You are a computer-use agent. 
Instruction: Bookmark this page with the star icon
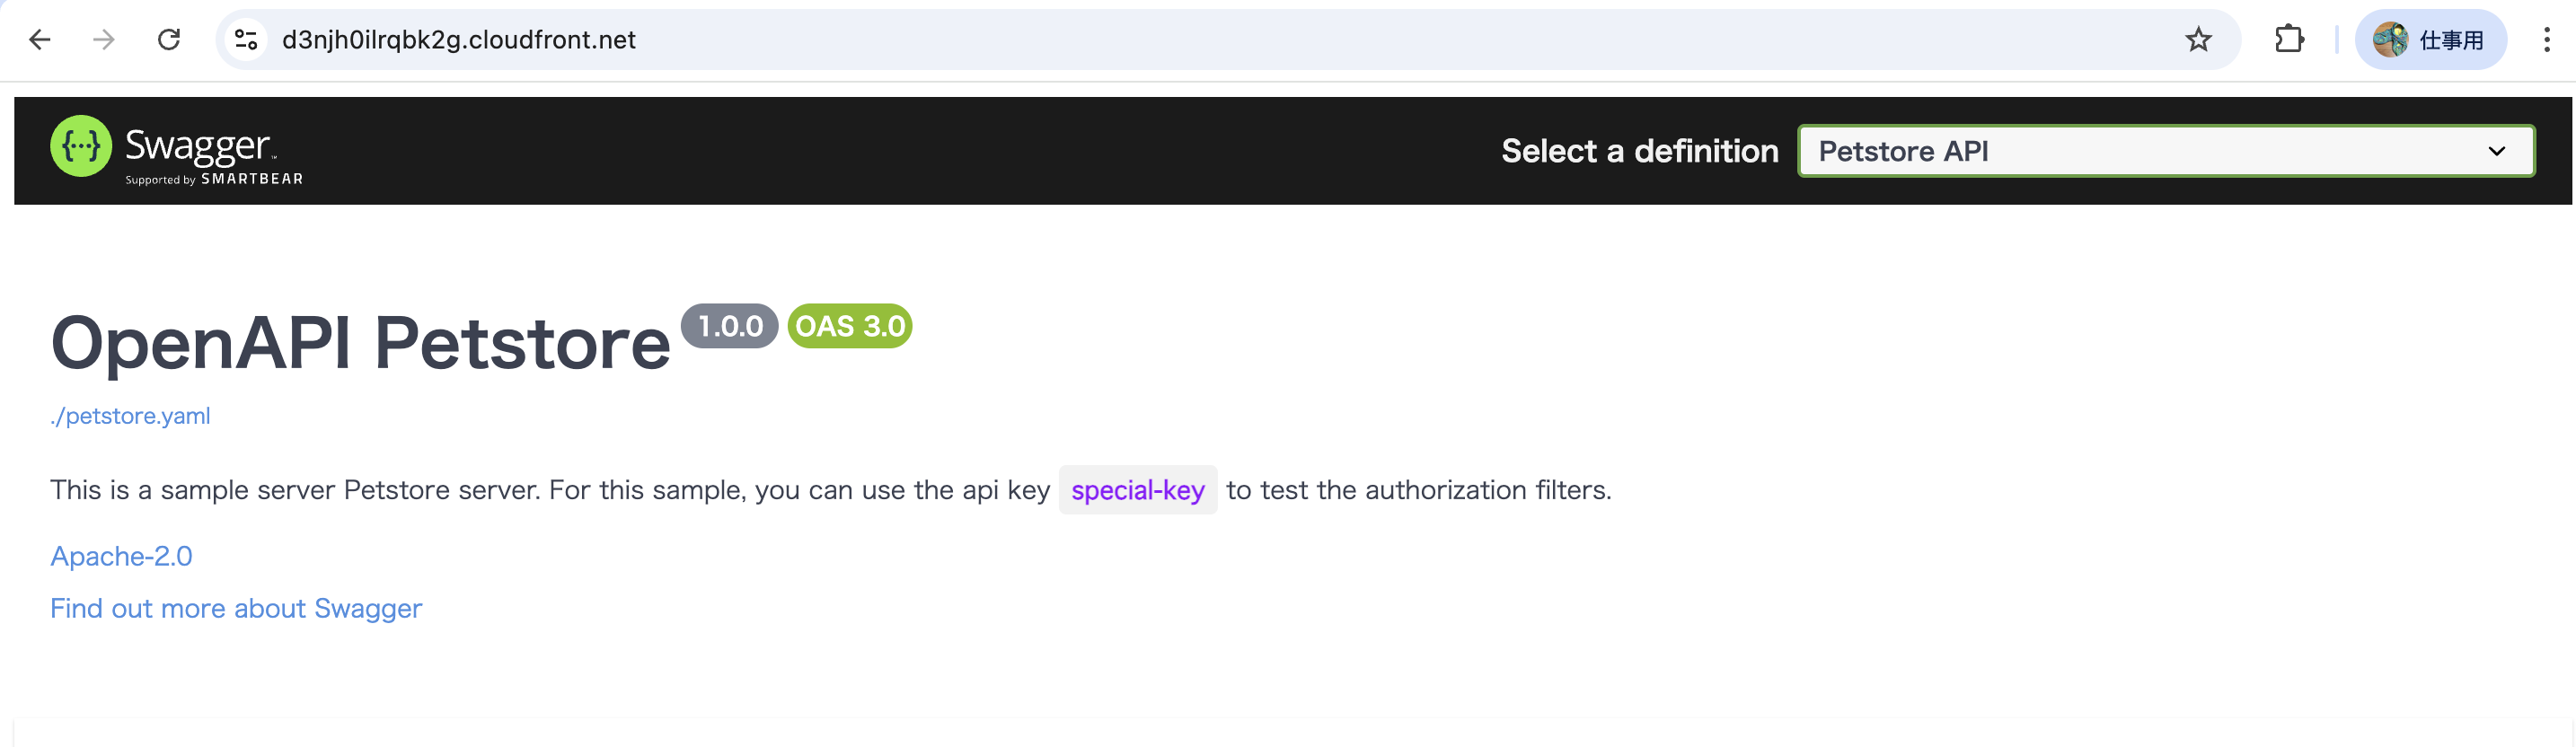tap(2197, 40)
